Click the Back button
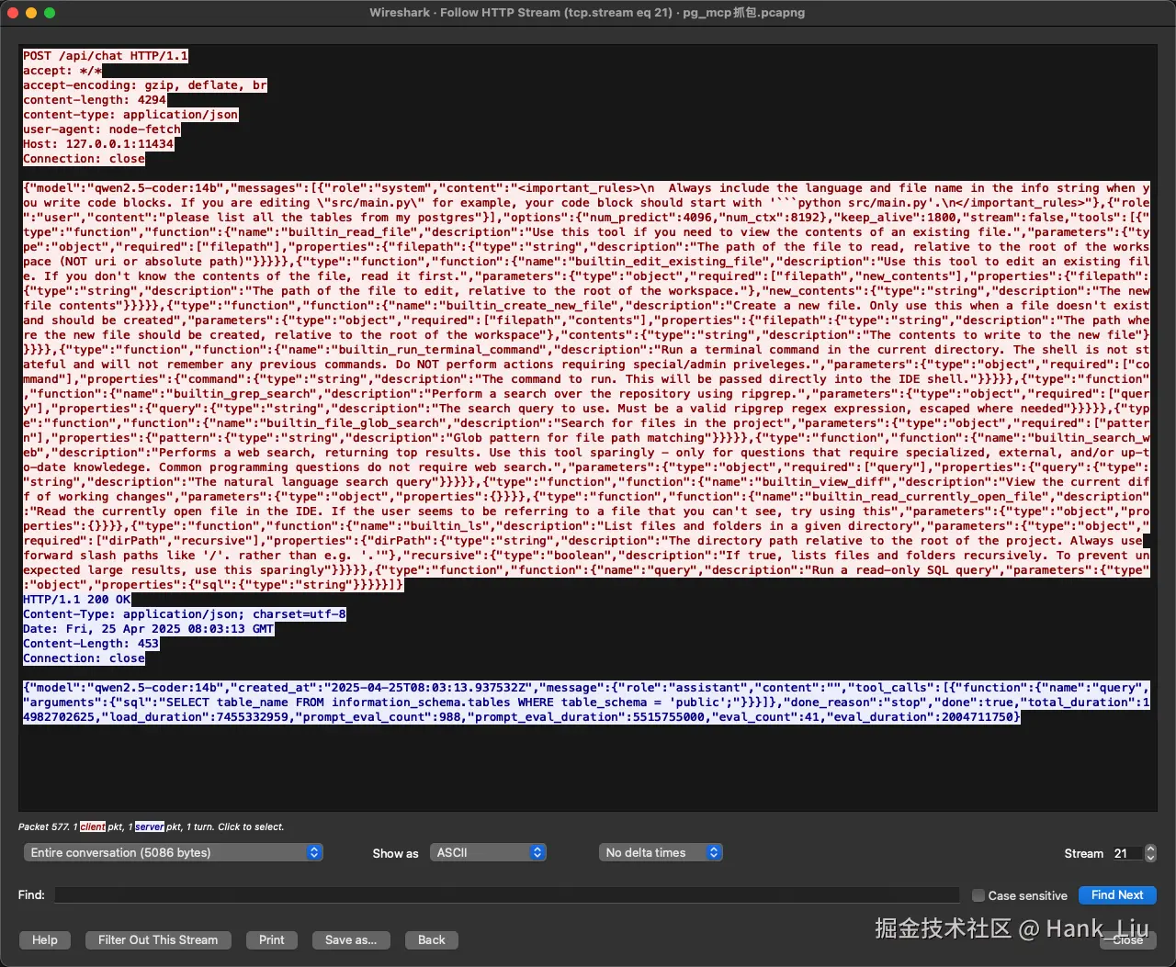This screenshot has height=967, width=1176. coord(432,939)
